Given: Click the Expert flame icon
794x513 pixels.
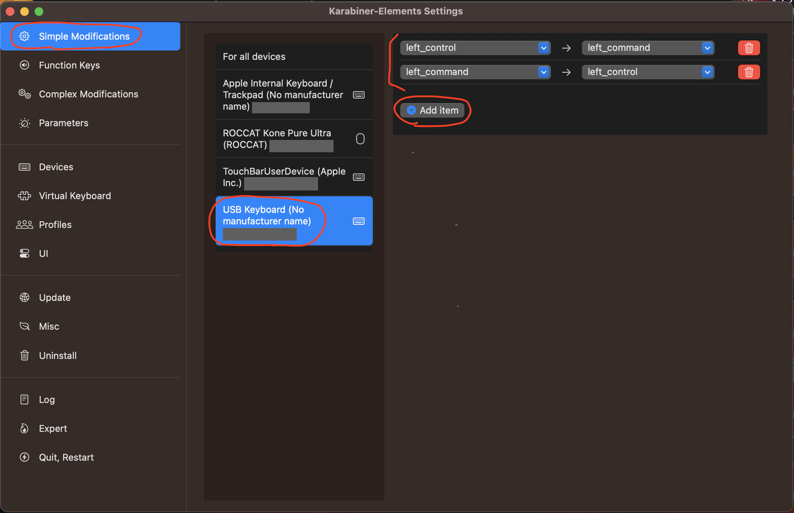Looking at the screenshot, I should 25,428.
